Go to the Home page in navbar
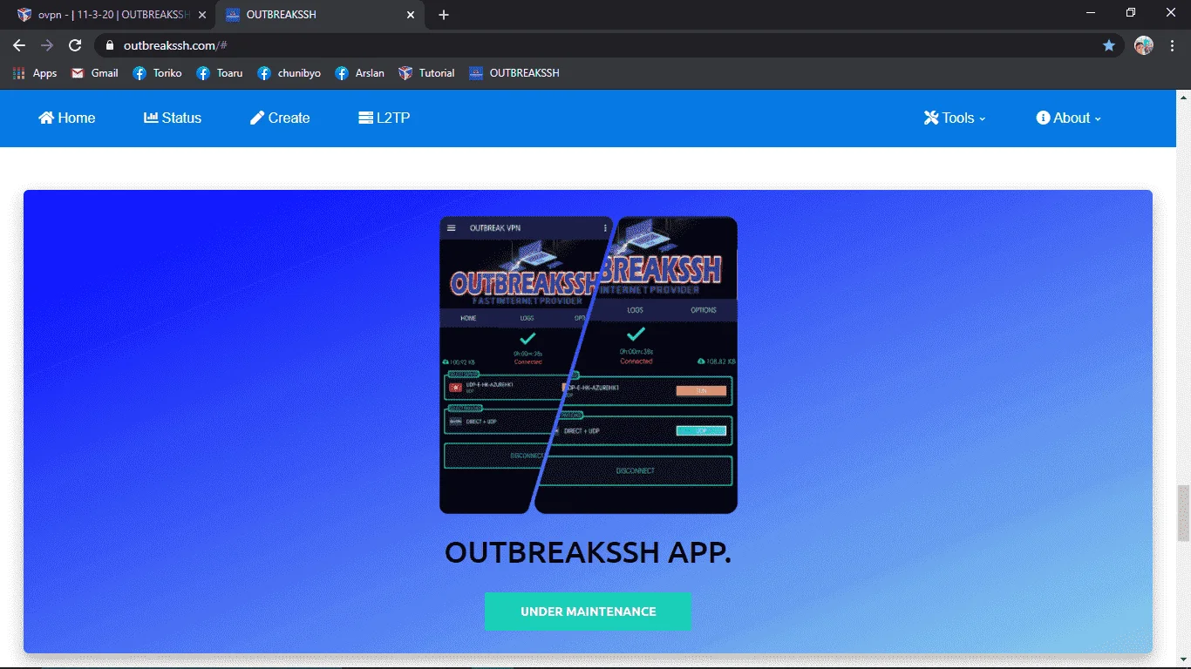This screenshot has height=669, width=1191. click(x=67, y=118)
